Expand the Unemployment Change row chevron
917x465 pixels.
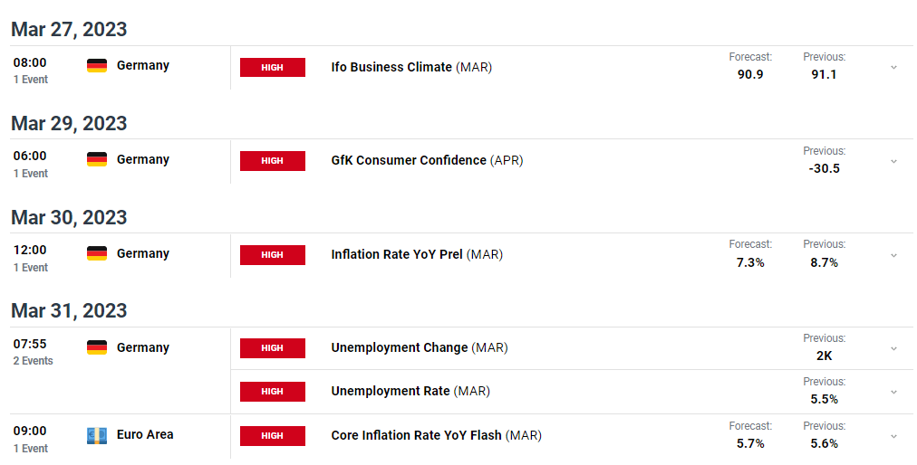click(x=893, y=349)
